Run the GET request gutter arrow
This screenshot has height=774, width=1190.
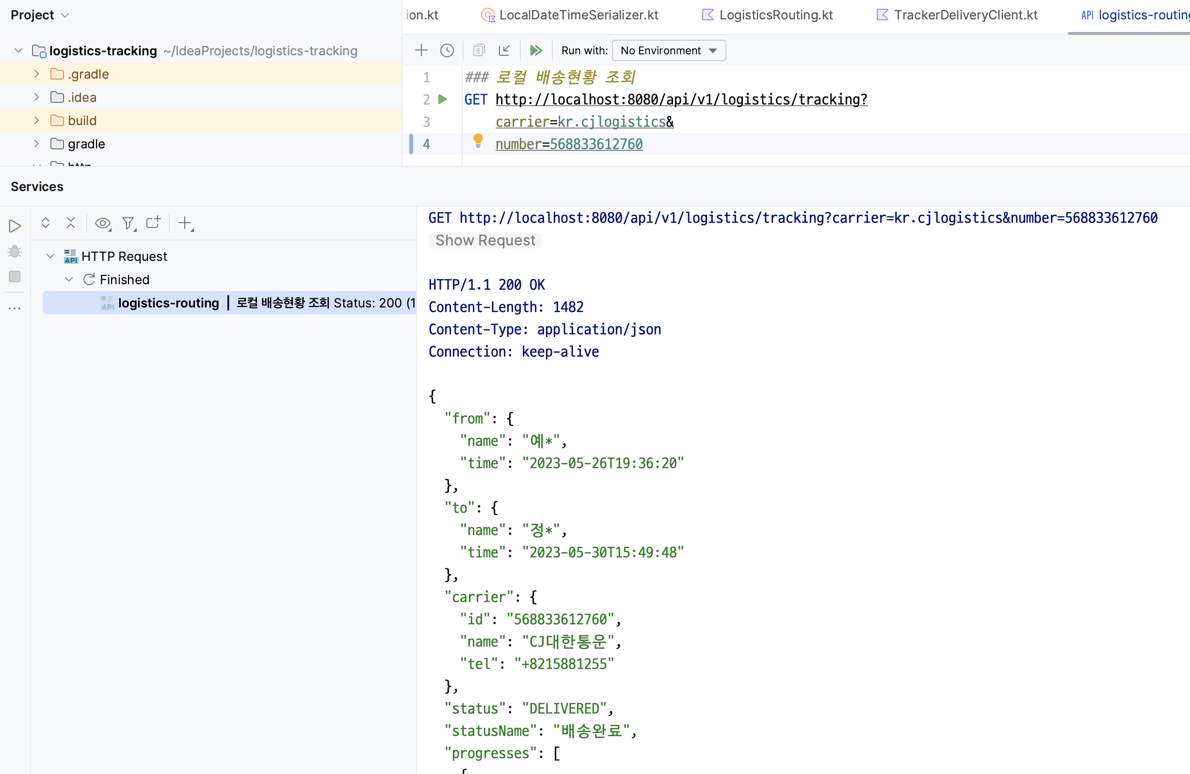click(x=443, y=99)
